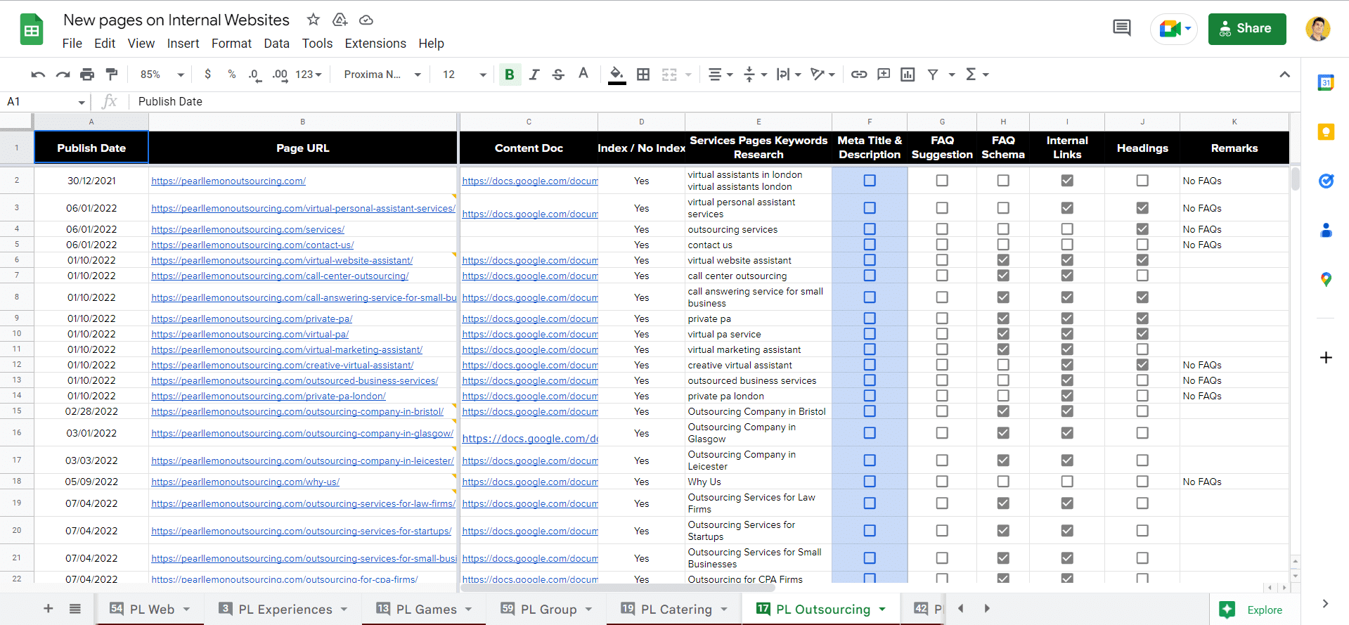Screen dimensions: 1349x625
Task: Toggle italic formatting
Action: click(534, 75)
